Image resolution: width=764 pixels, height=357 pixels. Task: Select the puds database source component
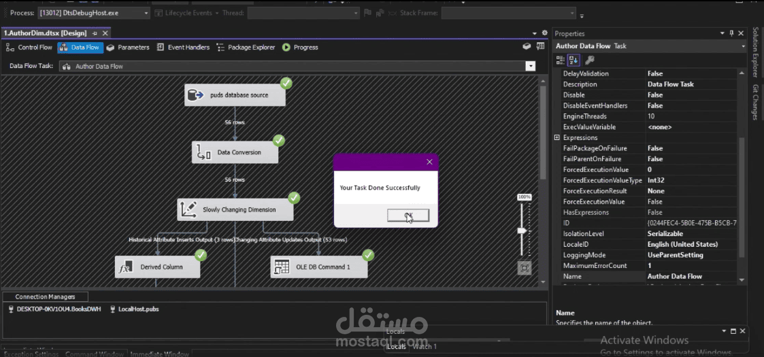235,95
